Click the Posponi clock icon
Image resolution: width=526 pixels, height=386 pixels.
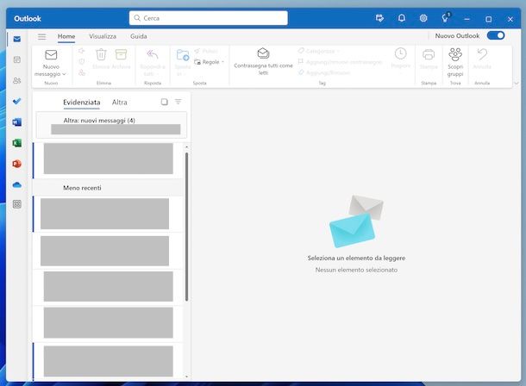[x=401, y=53]
